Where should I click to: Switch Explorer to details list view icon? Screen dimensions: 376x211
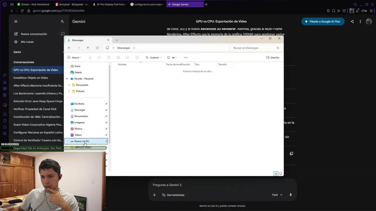click(x=276, y=174)
